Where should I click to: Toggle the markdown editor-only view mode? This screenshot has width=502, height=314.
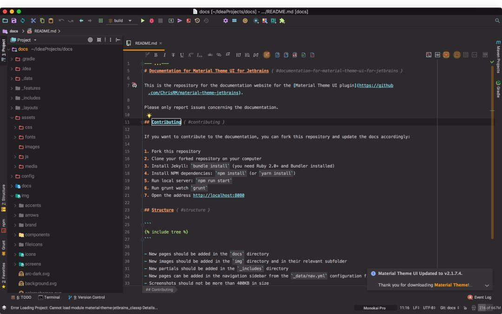click(446, 55)
